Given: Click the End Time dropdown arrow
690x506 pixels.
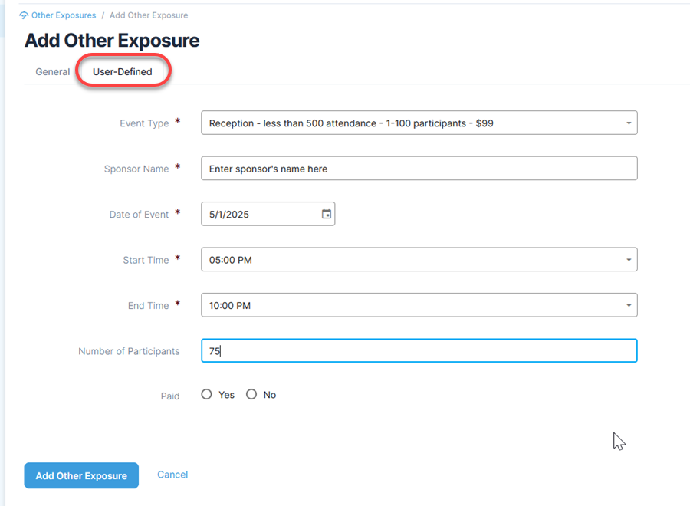Looking at the screenshot, I should (x=629, y=305).
